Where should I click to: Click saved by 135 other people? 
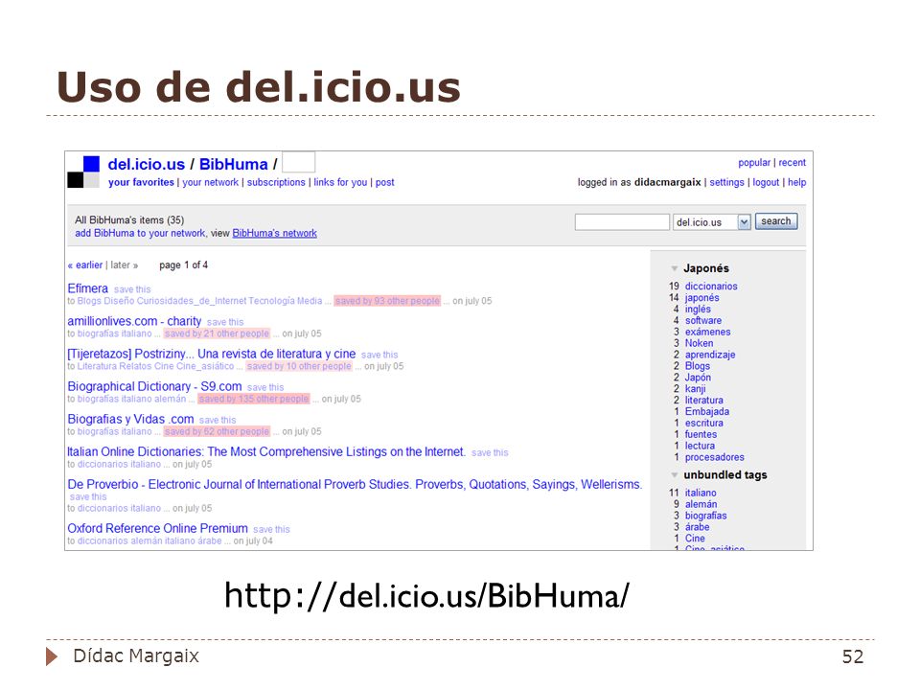click(x=253, y=399)
